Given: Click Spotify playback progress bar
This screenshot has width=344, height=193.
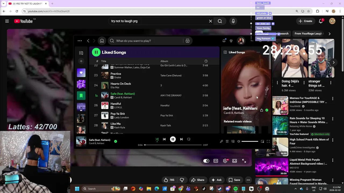Looking at the screenshot, I should (173, 145).
